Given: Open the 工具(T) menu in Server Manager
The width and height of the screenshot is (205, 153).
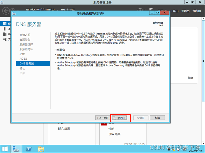Looking at the screenshot, I should [174, 11].
